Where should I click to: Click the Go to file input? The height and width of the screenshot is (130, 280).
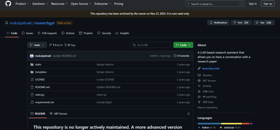coord(150,45)
